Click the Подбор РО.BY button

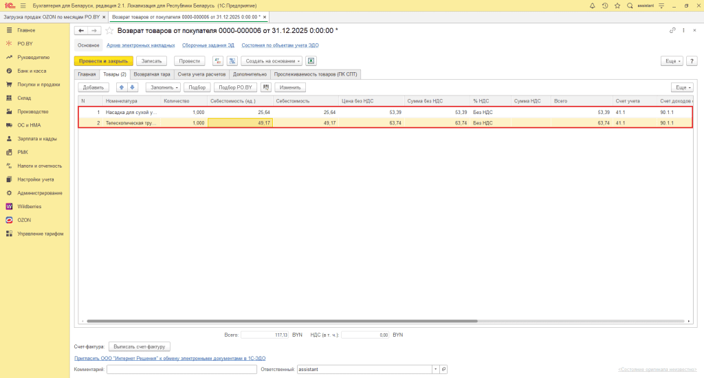[x=236, y=87]
